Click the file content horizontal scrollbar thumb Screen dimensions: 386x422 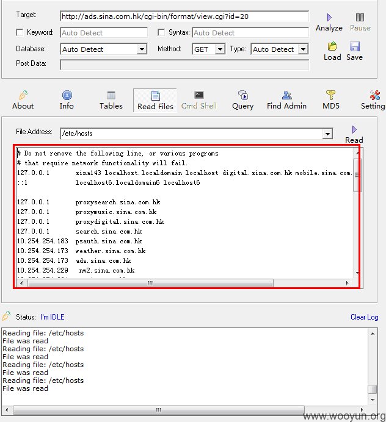point(150,283)
